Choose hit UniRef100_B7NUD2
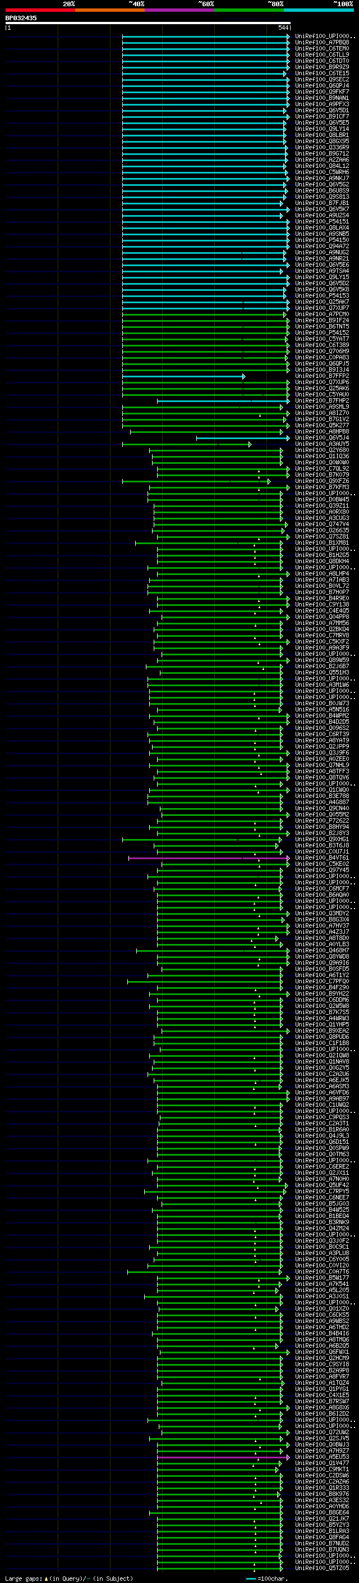The height and width of the screenshot is (1583, 359). point(321,1543)
